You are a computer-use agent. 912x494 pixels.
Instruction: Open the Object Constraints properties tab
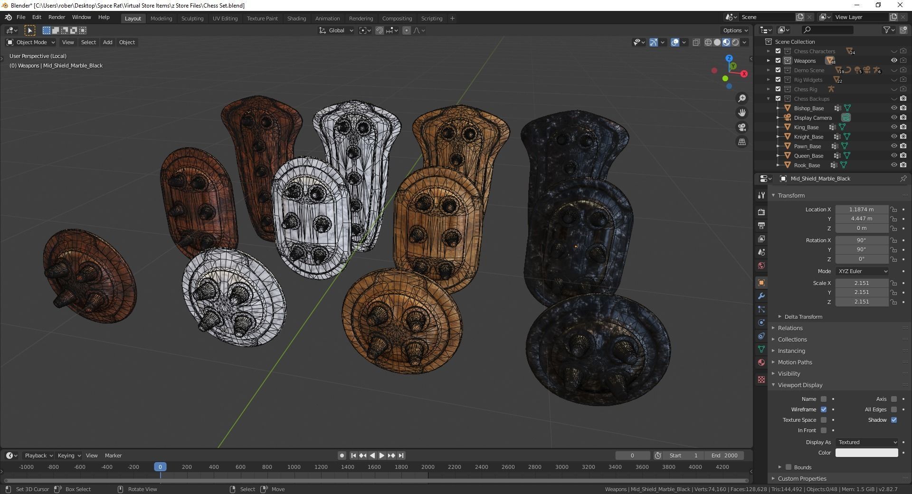(x=761, y=336)
